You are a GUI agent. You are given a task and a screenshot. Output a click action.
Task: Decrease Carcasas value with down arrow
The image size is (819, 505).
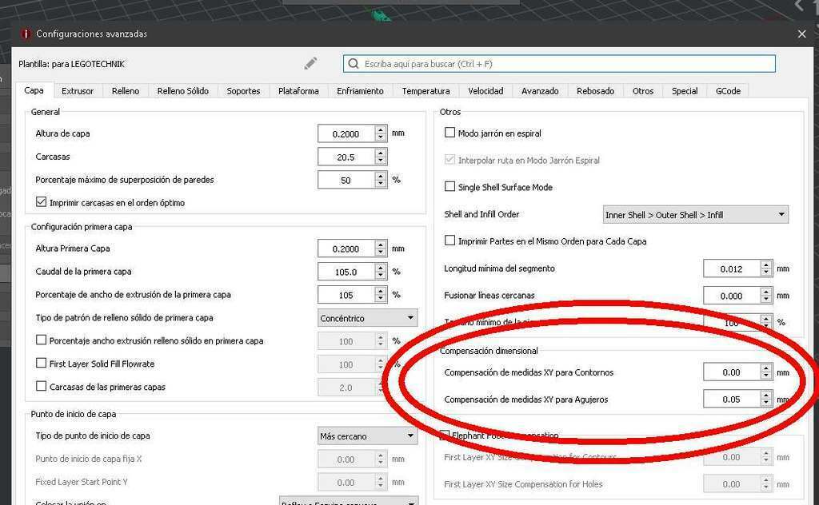(381, 161)
